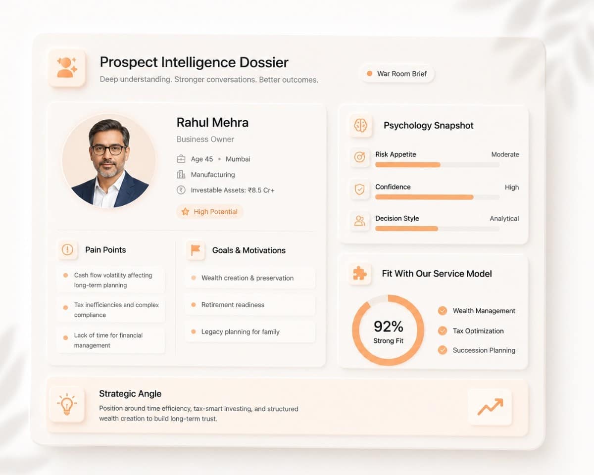Click the 'Business Owner' subtitle
This screenshot has height=475, width=594.
205,139
